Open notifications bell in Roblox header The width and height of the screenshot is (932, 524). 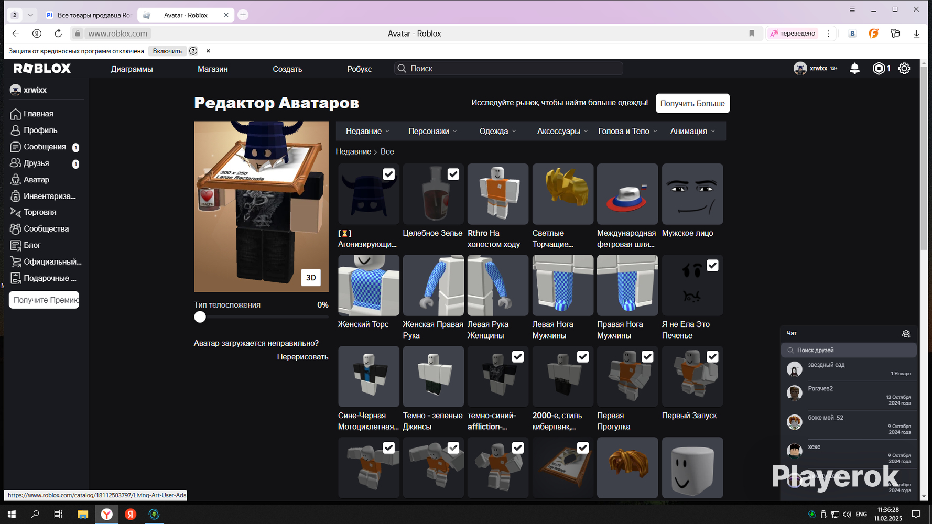pos(854,69)
